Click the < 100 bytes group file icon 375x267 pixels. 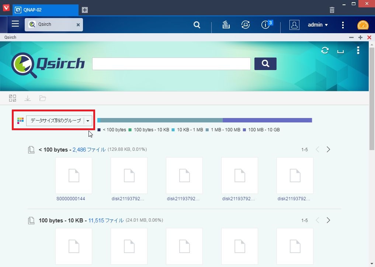(x=31, y=150)
